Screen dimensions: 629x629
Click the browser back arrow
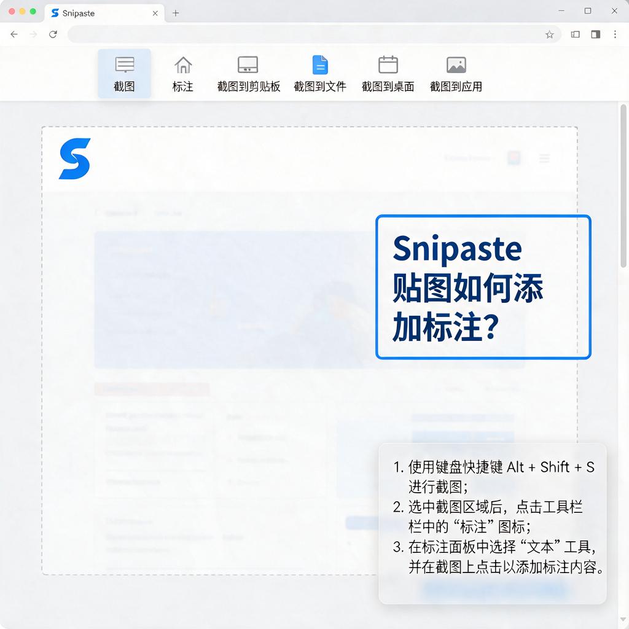pos(14,34)
